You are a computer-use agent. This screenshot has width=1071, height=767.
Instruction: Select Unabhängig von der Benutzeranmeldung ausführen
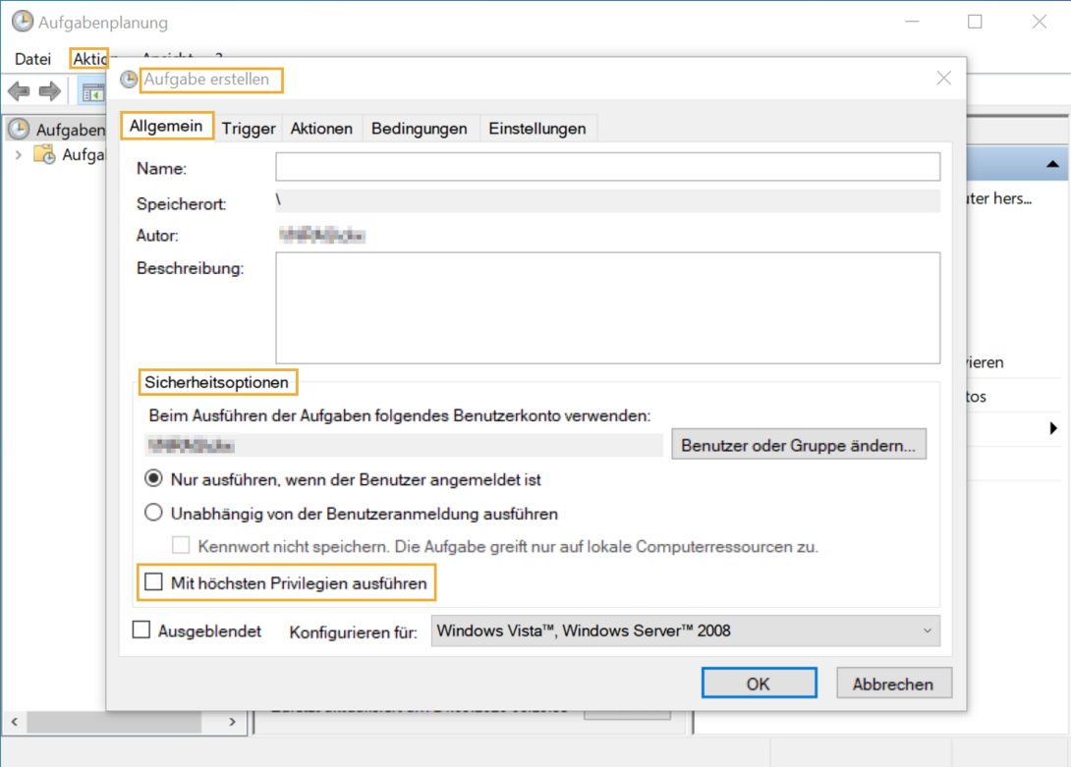coord(153,512)
